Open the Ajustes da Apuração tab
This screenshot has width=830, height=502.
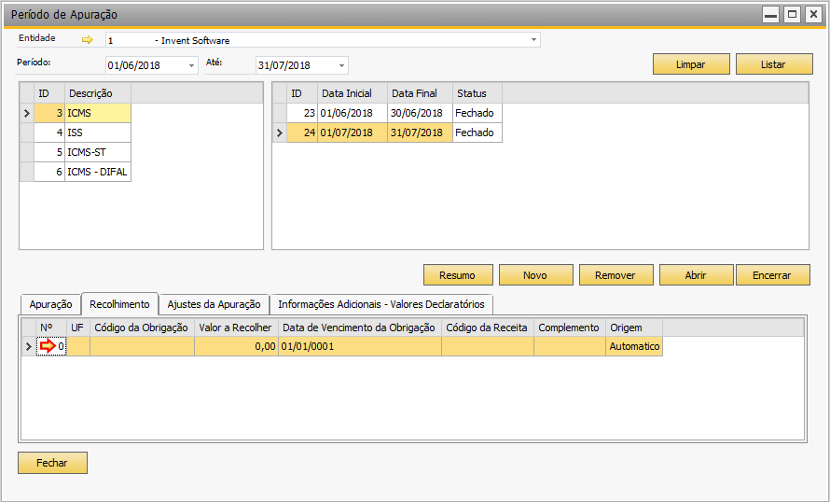click(214, 304)
